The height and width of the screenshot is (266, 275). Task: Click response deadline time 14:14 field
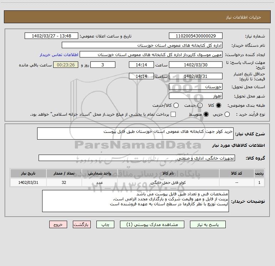[x=141, y=65]
